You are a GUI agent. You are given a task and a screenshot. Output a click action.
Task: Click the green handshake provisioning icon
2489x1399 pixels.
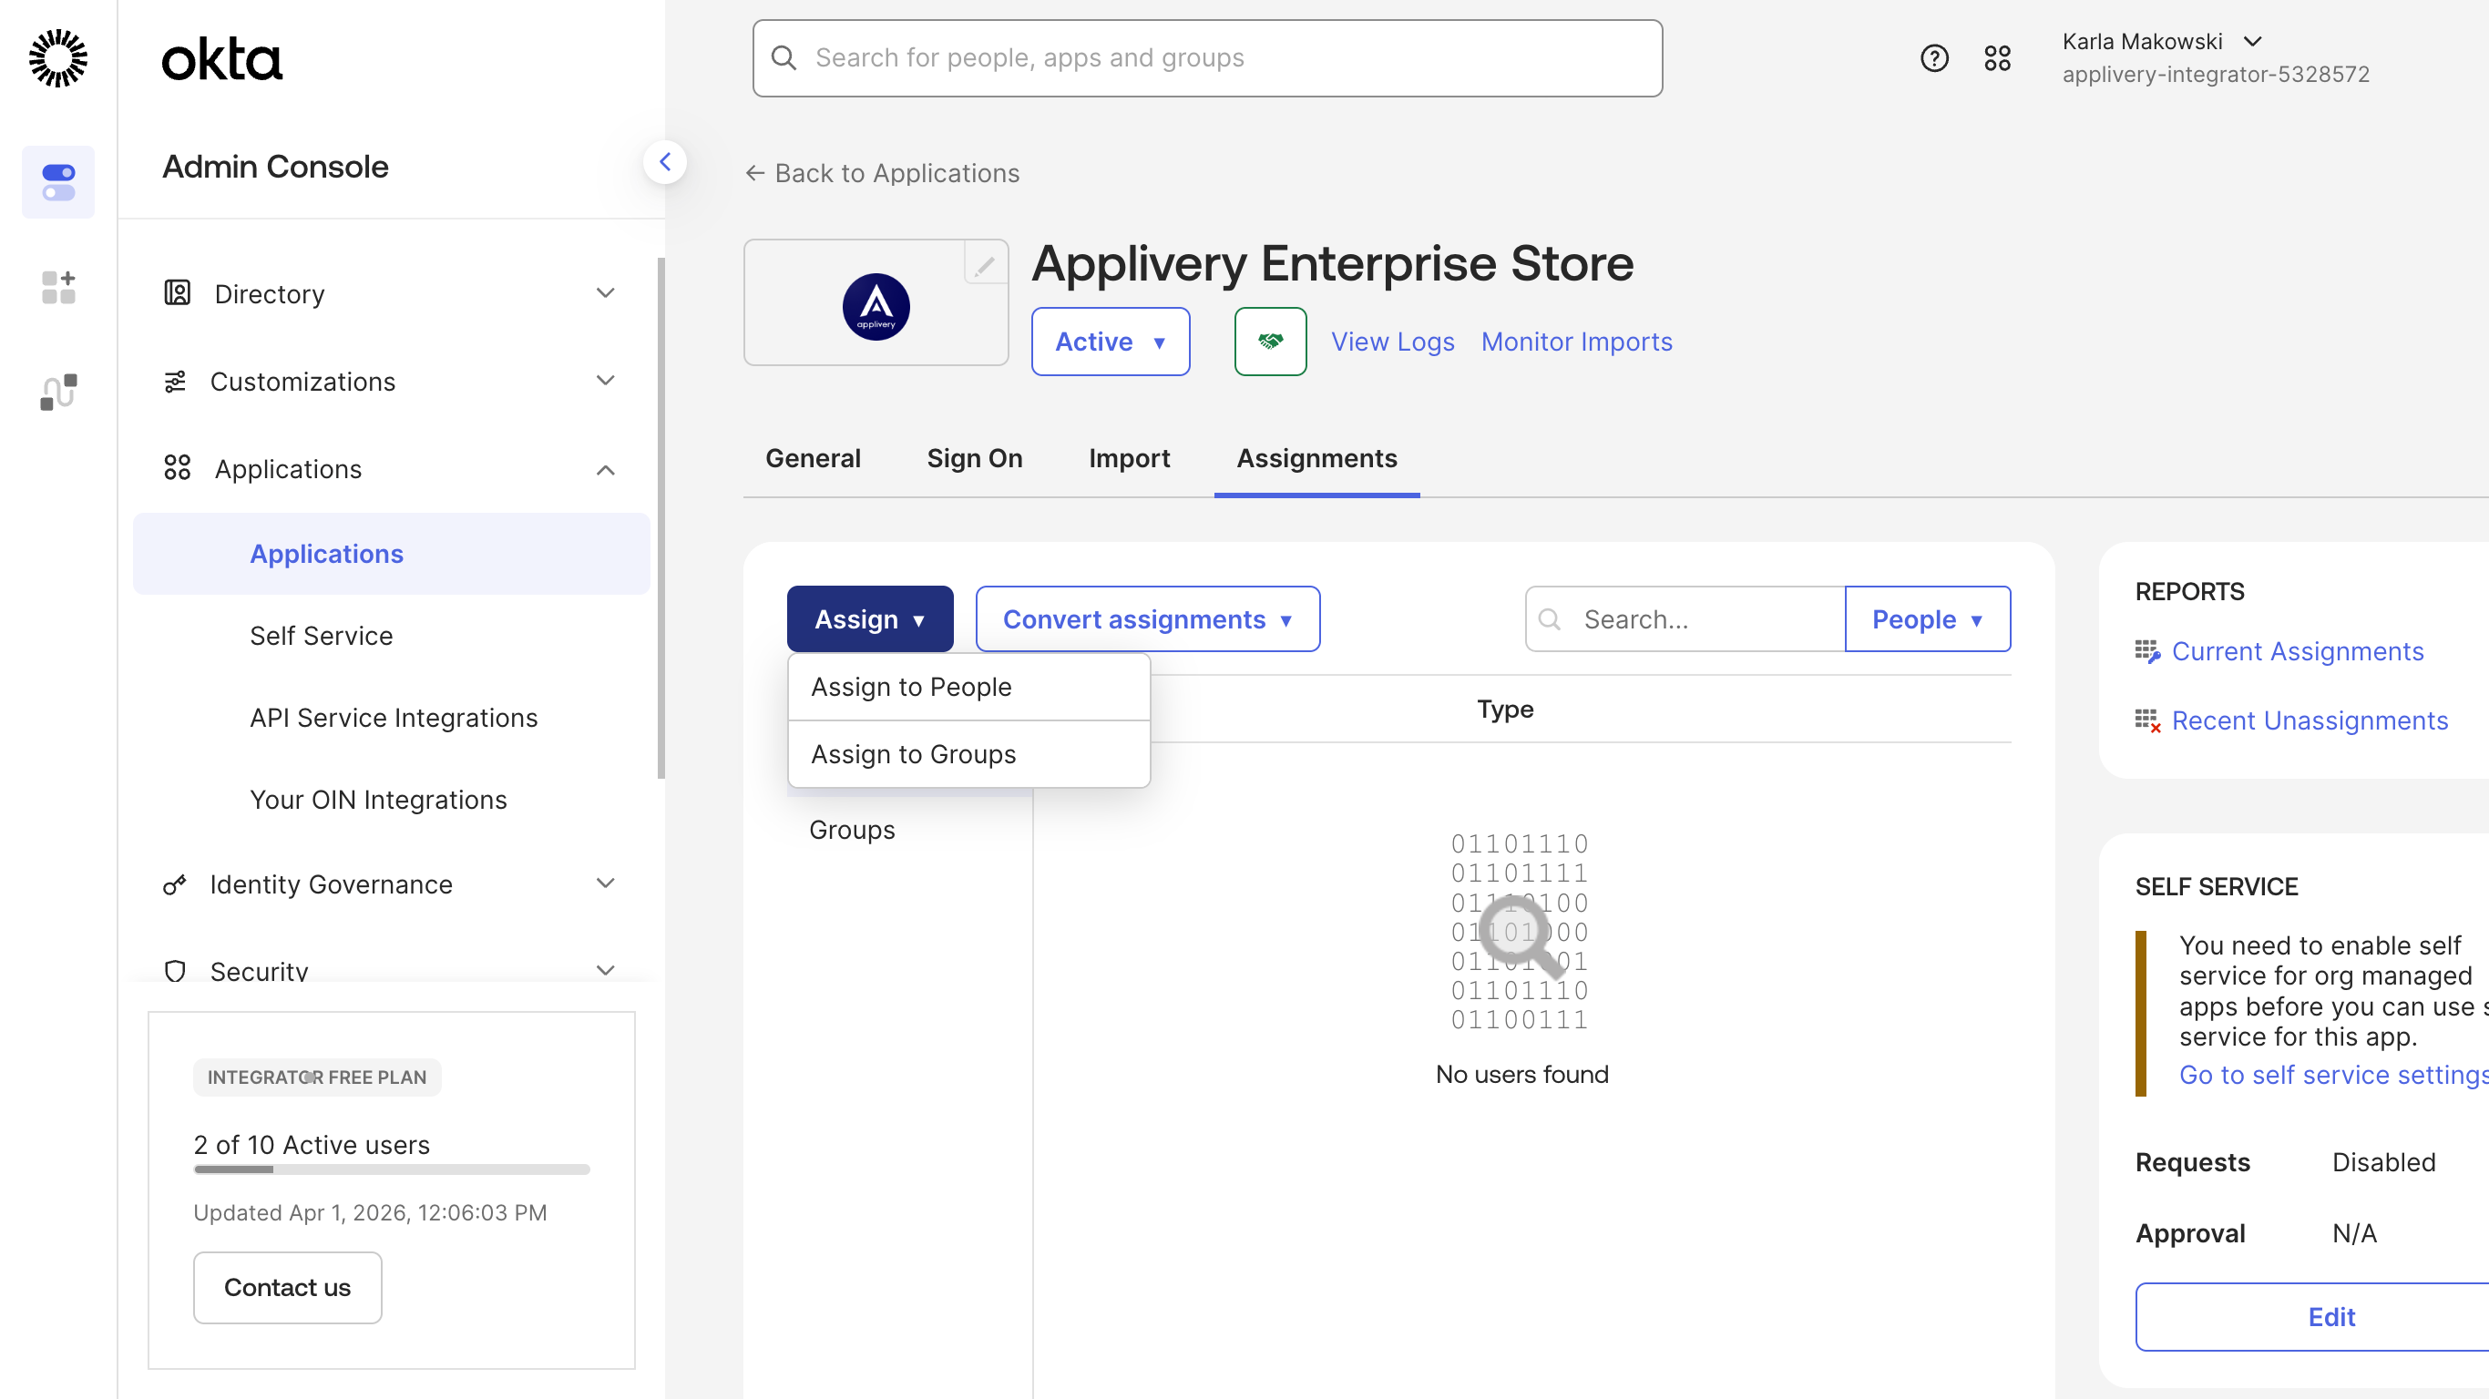[x=1270, y=341]
